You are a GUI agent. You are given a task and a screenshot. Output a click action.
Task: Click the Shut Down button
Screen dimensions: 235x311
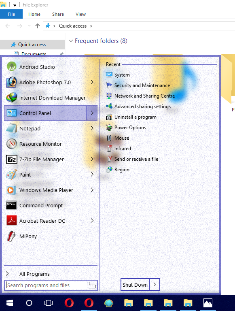[x=135, y=285]
